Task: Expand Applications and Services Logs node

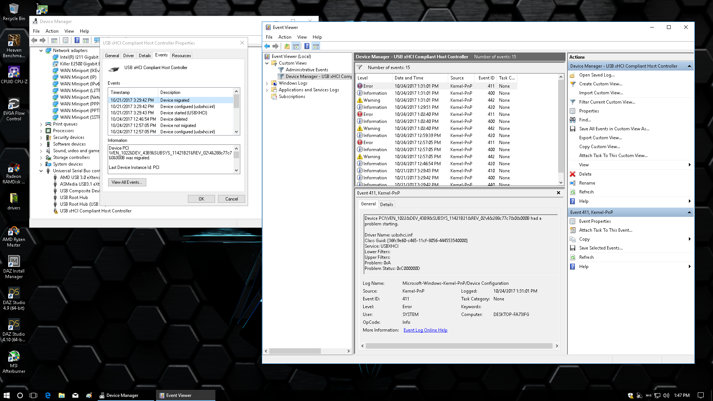Action: 267,90
